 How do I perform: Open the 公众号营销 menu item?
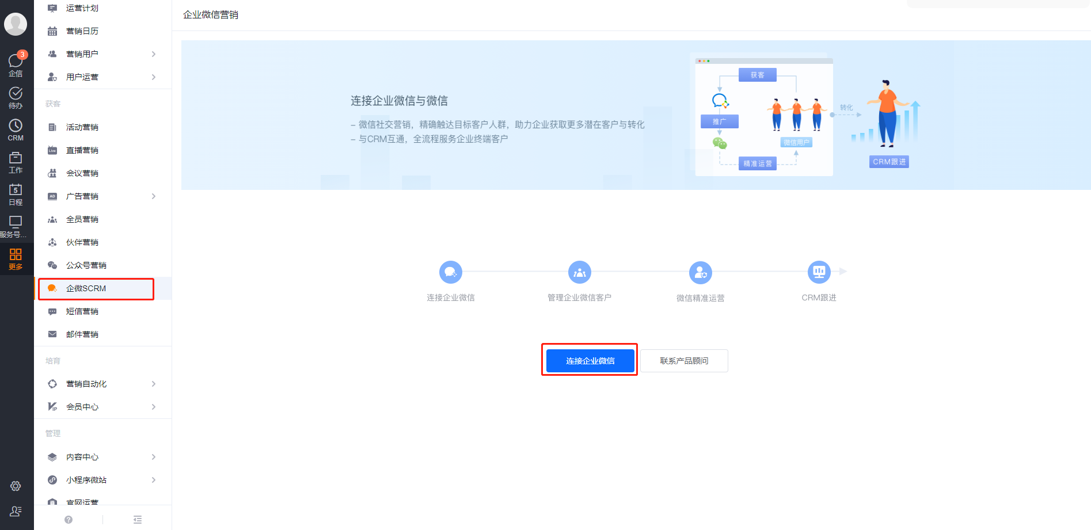(103, 265)
